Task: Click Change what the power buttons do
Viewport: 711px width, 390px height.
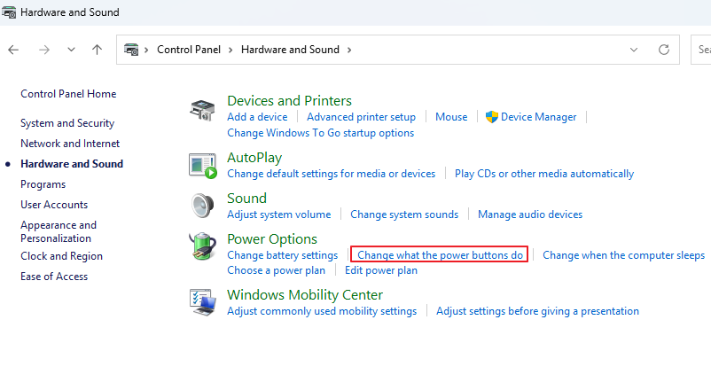Action: pos(440,255)
